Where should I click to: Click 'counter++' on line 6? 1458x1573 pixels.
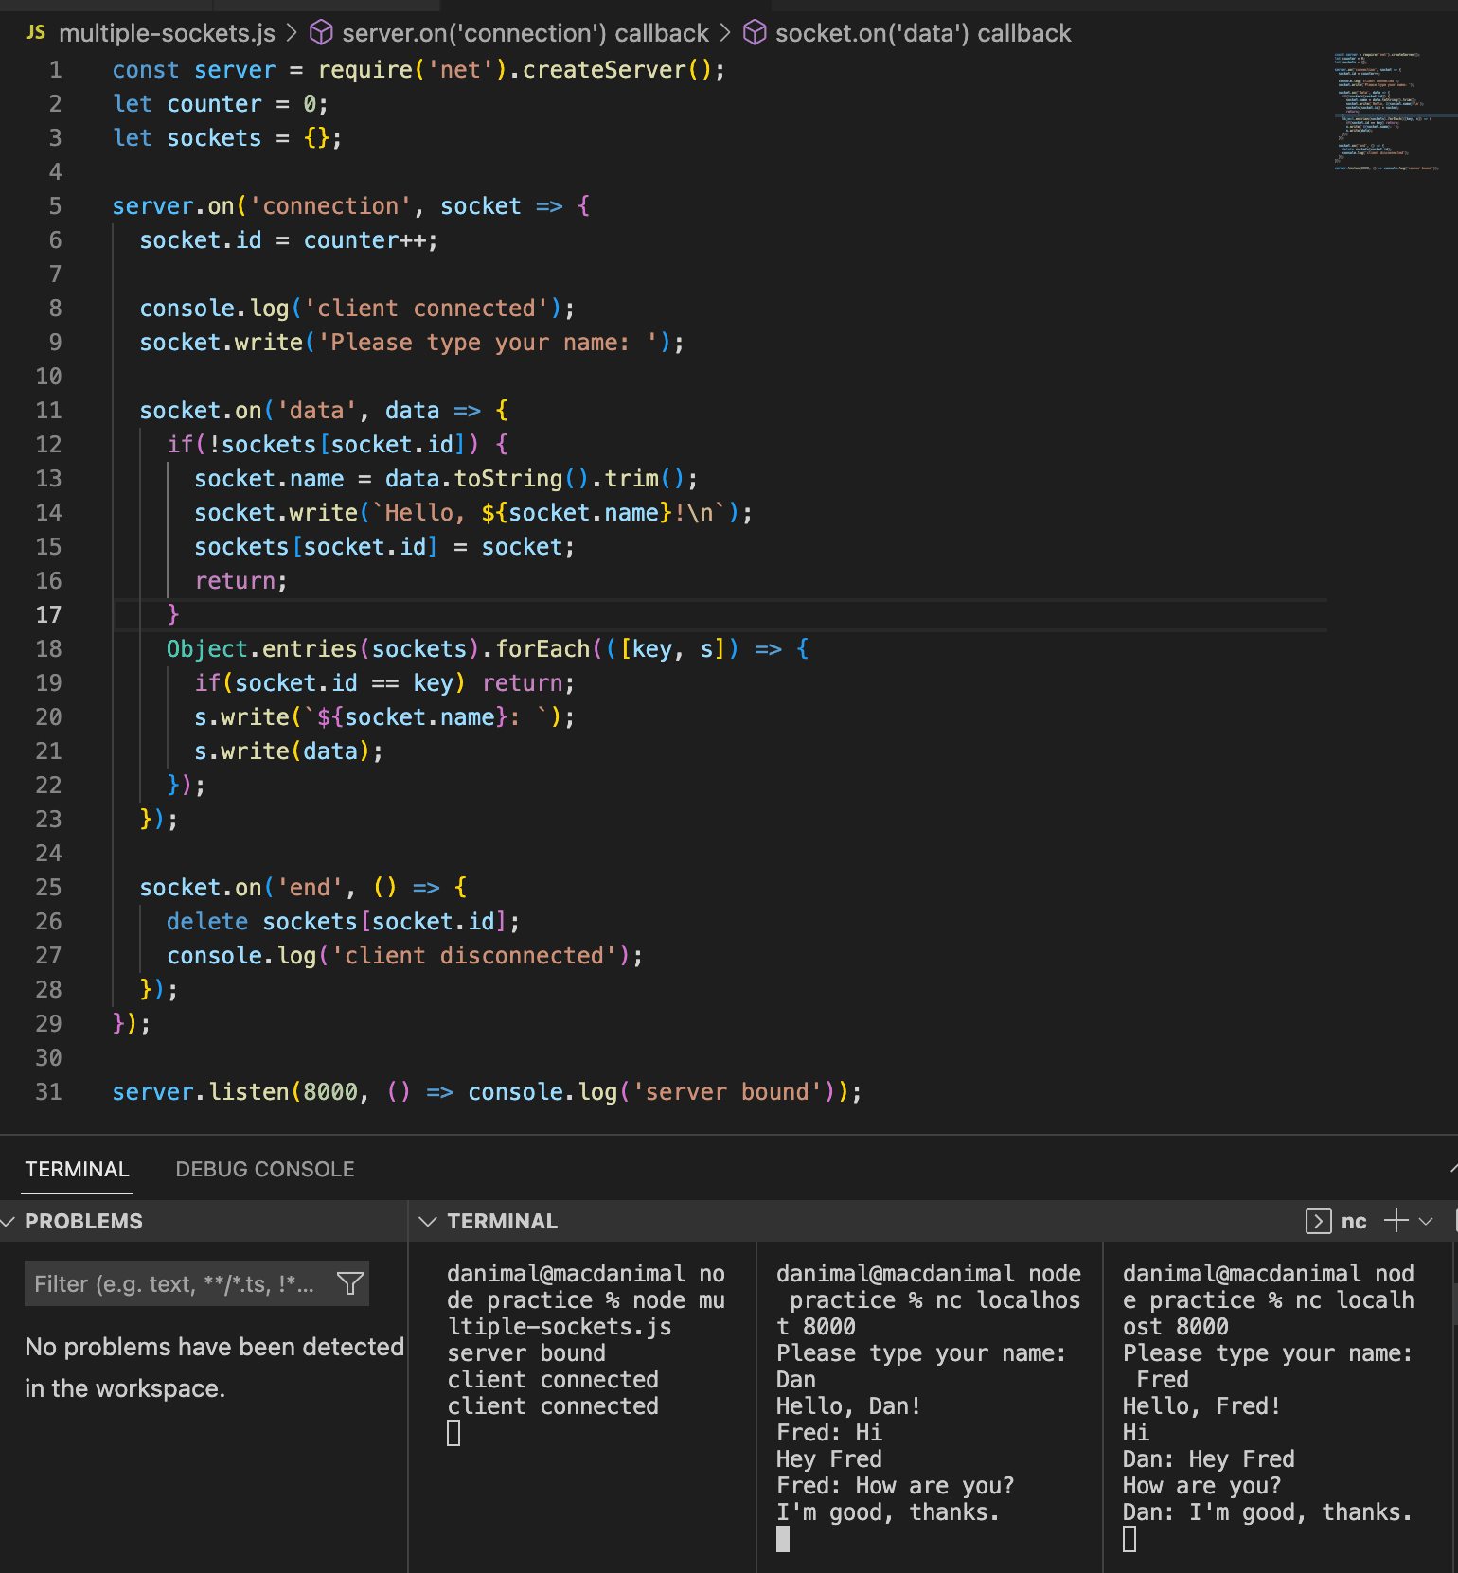[364, 240]
